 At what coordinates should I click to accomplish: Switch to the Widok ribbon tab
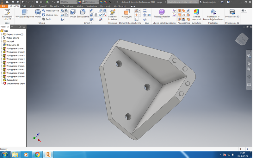click(80, 6)
